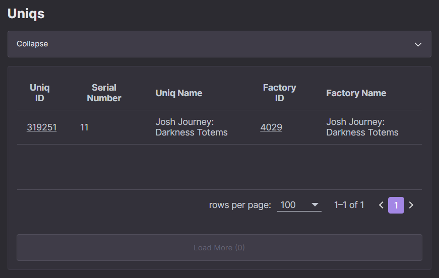Collapse the Uniqs section bar

coord(220,44)
